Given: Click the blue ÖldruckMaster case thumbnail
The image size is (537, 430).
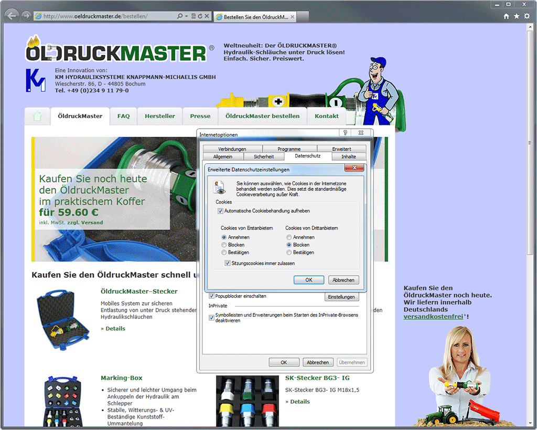Looking at the screenshot, I should [63, 320].
